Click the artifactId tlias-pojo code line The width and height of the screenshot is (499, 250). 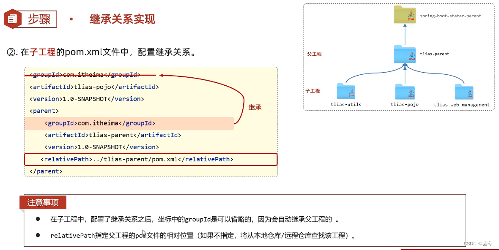pyautogui.click(x=94, y=87)
